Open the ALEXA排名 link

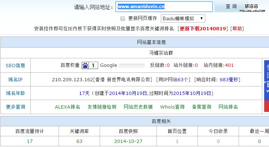67,107
